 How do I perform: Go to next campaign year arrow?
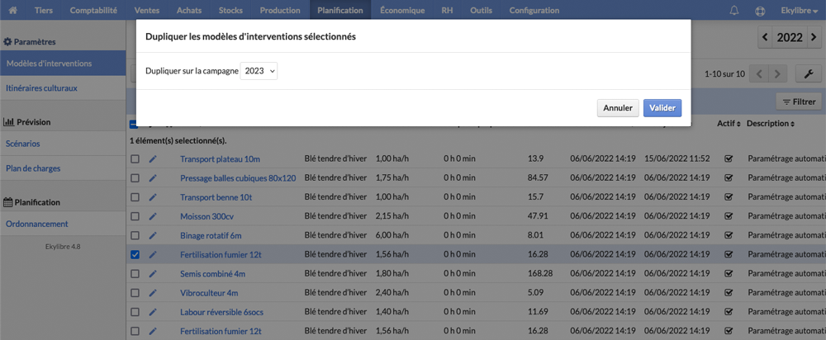(814, 37)
